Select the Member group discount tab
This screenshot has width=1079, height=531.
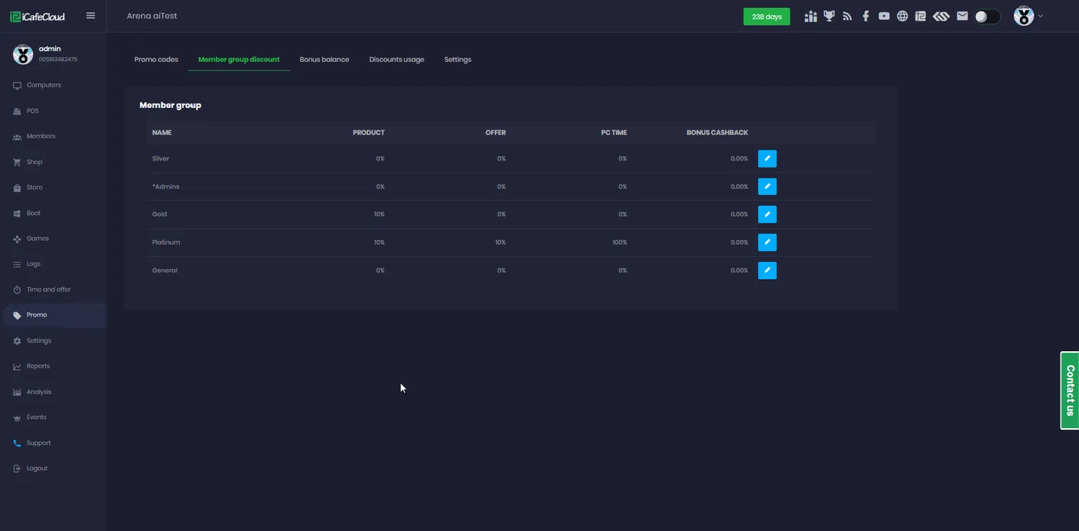tap(239, 60)
